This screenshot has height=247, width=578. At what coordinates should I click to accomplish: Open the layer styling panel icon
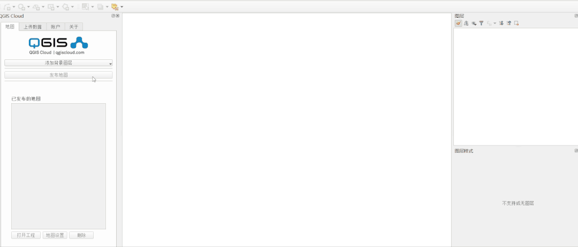point(458,23)
